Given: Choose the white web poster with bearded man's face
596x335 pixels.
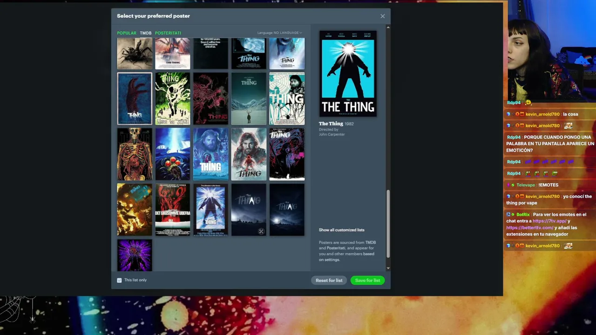Looking at the screenshot, I should [x=287, y=99].
